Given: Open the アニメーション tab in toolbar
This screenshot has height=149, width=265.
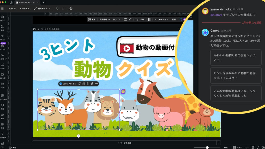Looking at the screenshot, I should pos(161,19).
